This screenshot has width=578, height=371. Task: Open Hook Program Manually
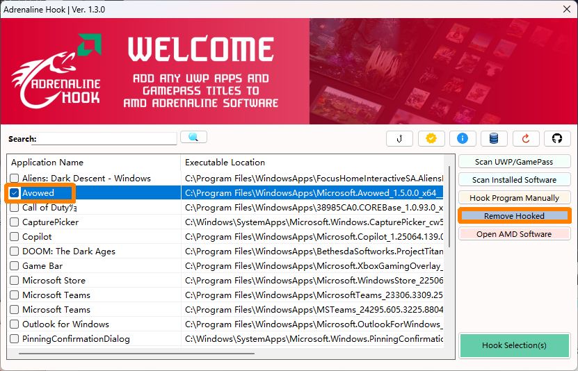514,198
